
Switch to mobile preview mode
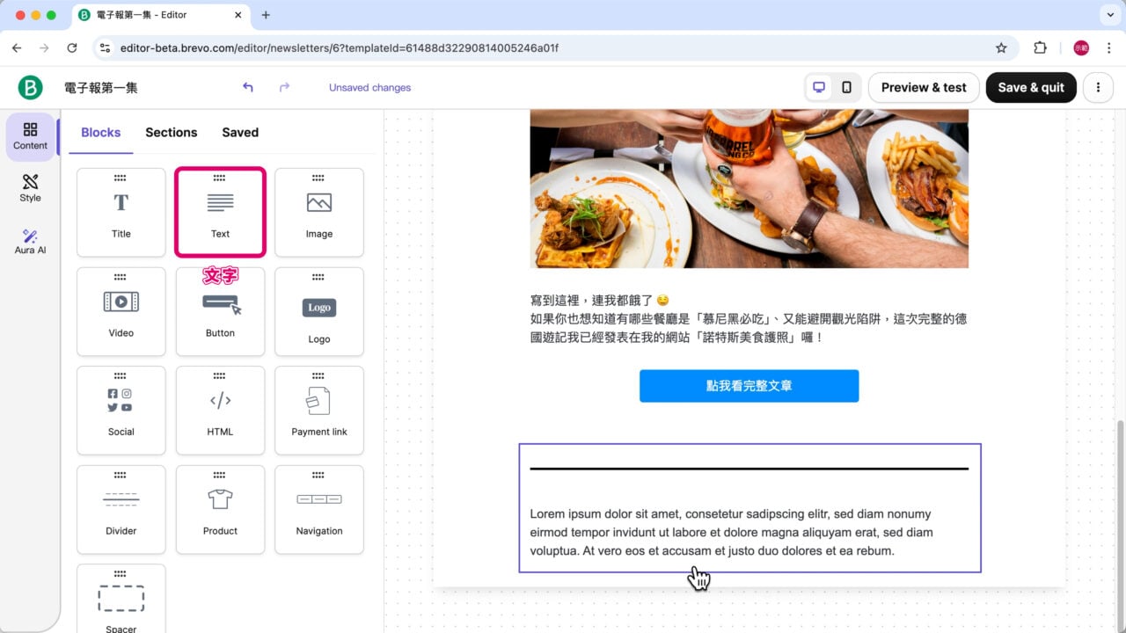[847, 87]
